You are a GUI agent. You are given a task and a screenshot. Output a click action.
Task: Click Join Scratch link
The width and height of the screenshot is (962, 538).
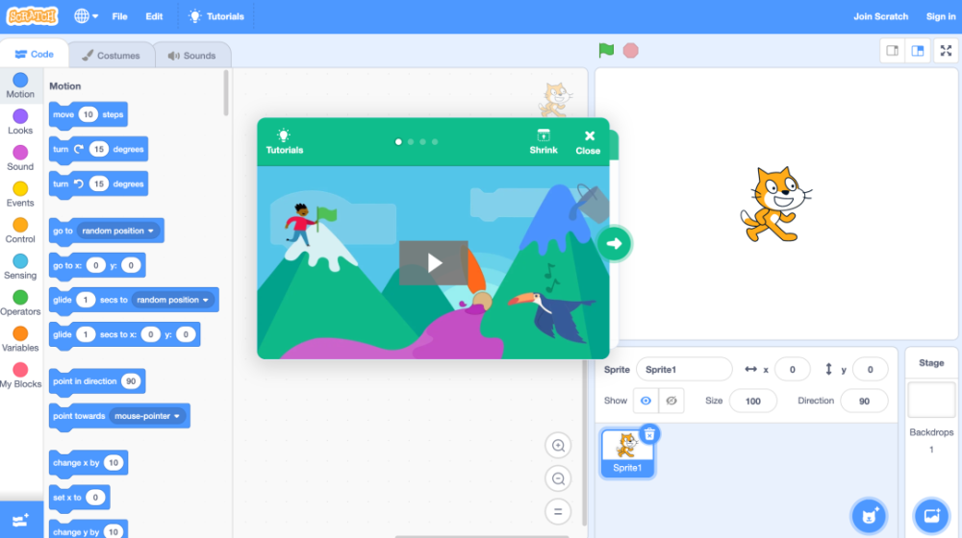click(880, 16)
